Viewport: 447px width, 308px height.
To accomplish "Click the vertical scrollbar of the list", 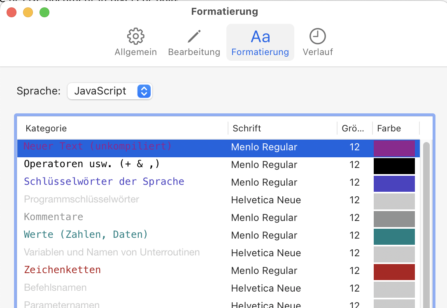I will tap(426, 222).
